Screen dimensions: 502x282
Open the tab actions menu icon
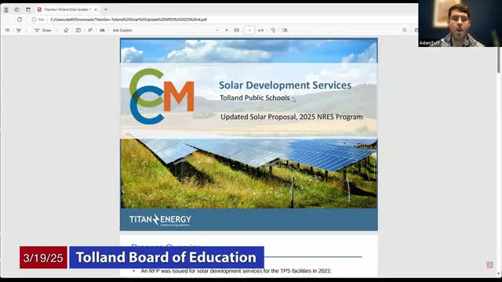28,9
